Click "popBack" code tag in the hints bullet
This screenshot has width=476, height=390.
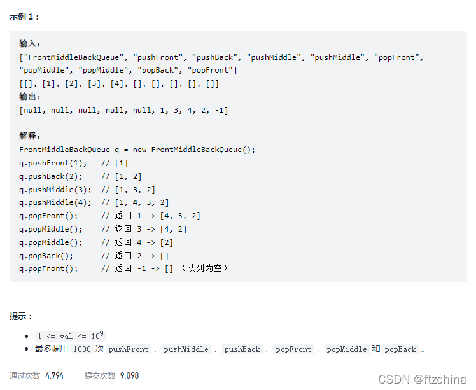(400, 349)
